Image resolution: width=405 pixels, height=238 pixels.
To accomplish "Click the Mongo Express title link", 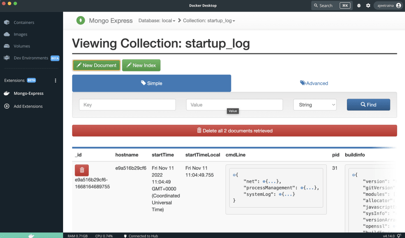I will tap(111, 21).
